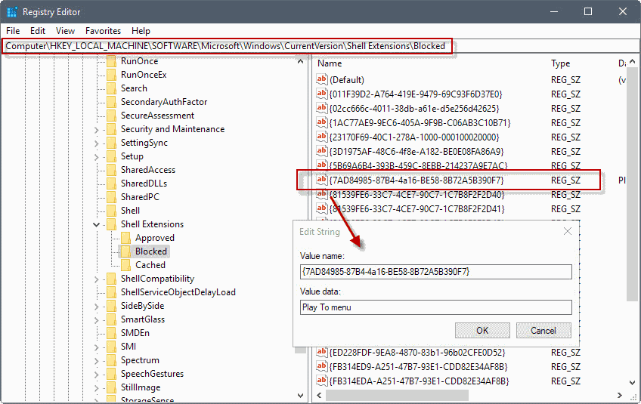Expand the SideBySide key

pos(97,307)
